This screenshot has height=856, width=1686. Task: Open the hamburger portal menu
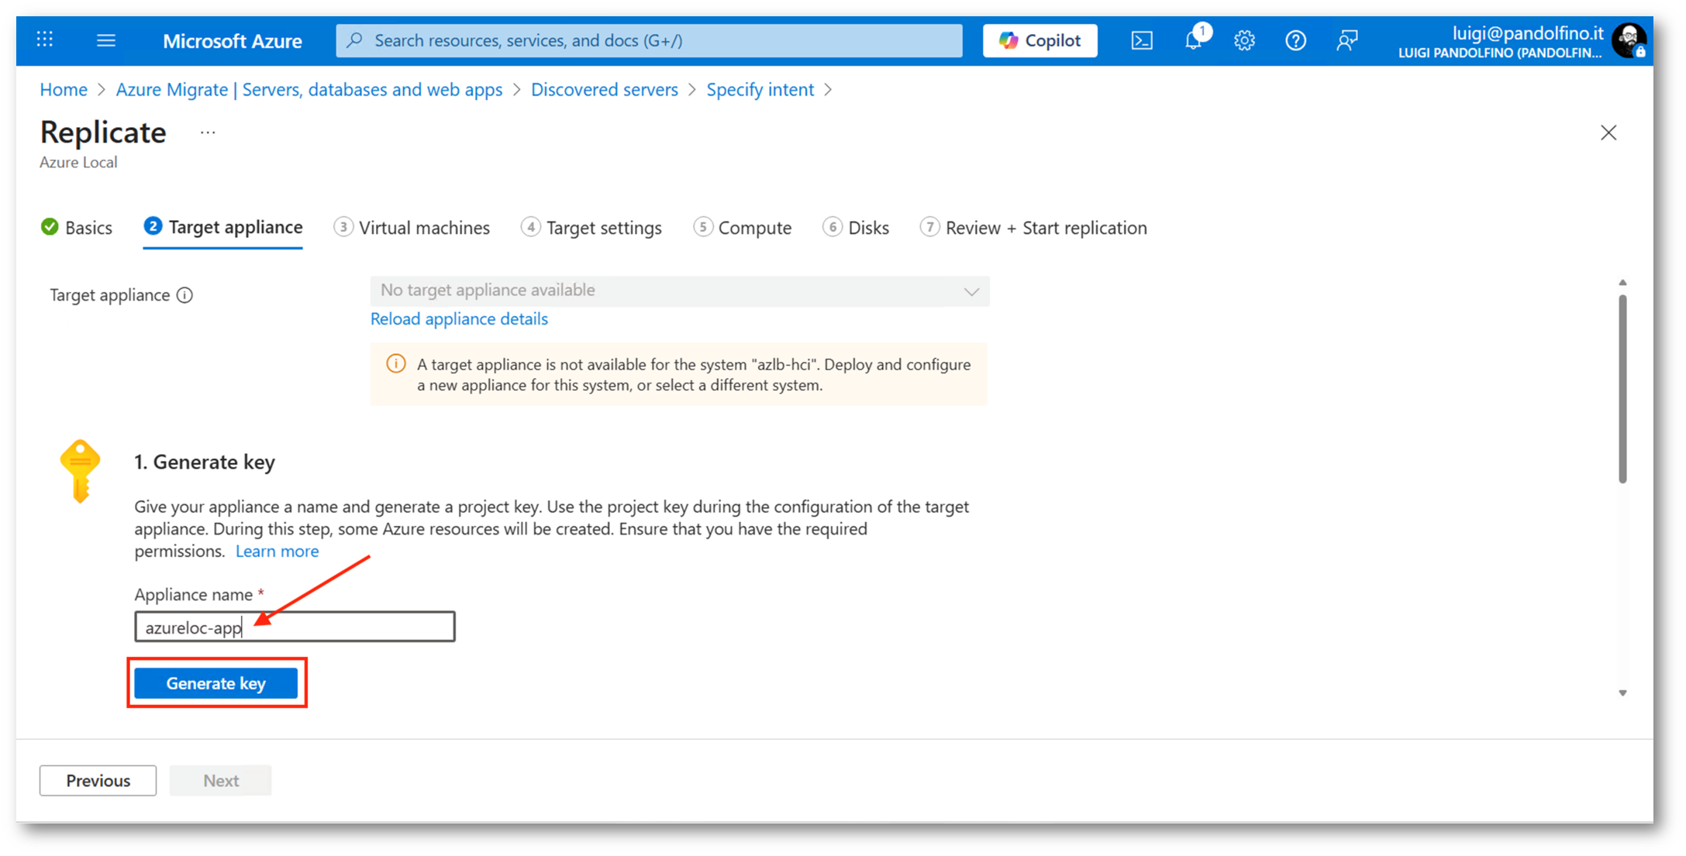pyautogui.click(x=106, y=40)
